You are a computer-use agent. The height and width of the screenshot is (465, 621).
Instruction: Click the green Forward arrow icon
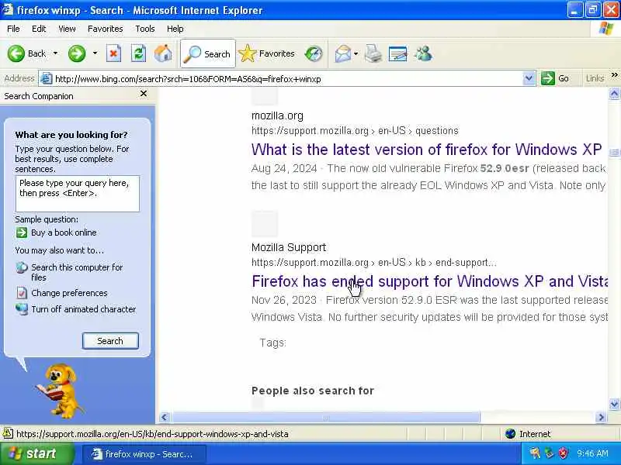point(77,53)
